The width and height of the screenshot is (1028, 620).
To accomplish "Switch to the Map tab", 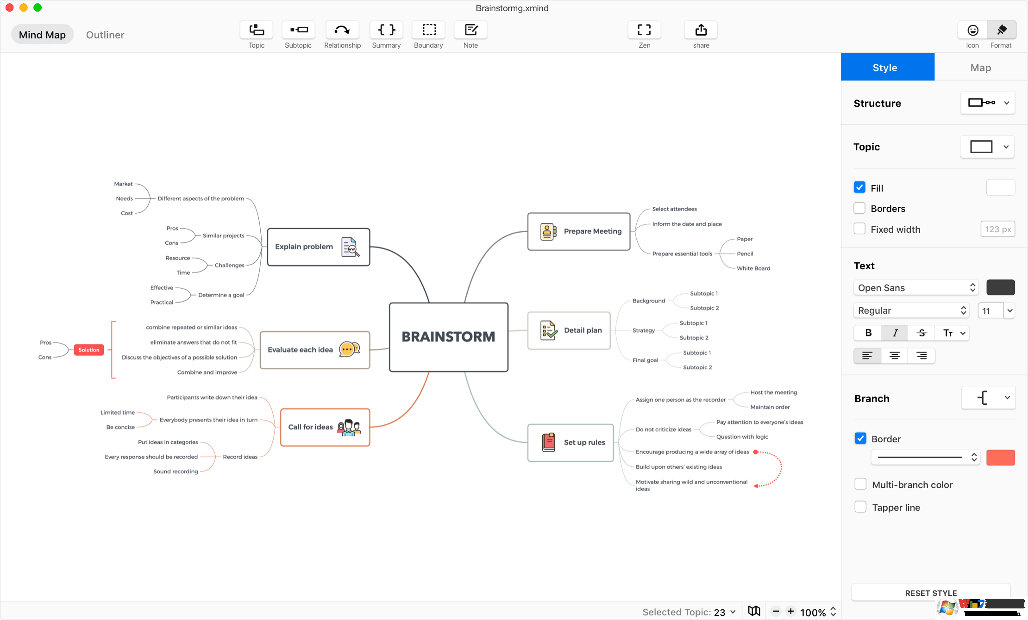I will click(x=980, y=68).
